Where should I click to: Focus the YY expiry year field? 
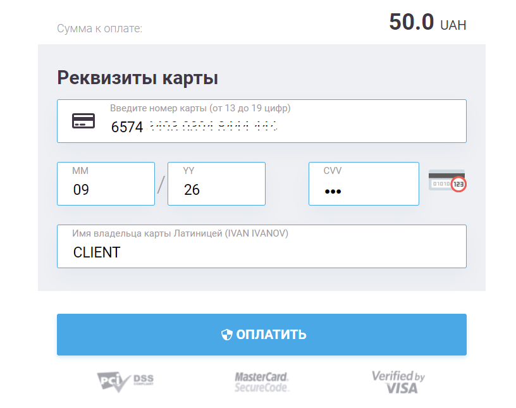tap(216, 183)
